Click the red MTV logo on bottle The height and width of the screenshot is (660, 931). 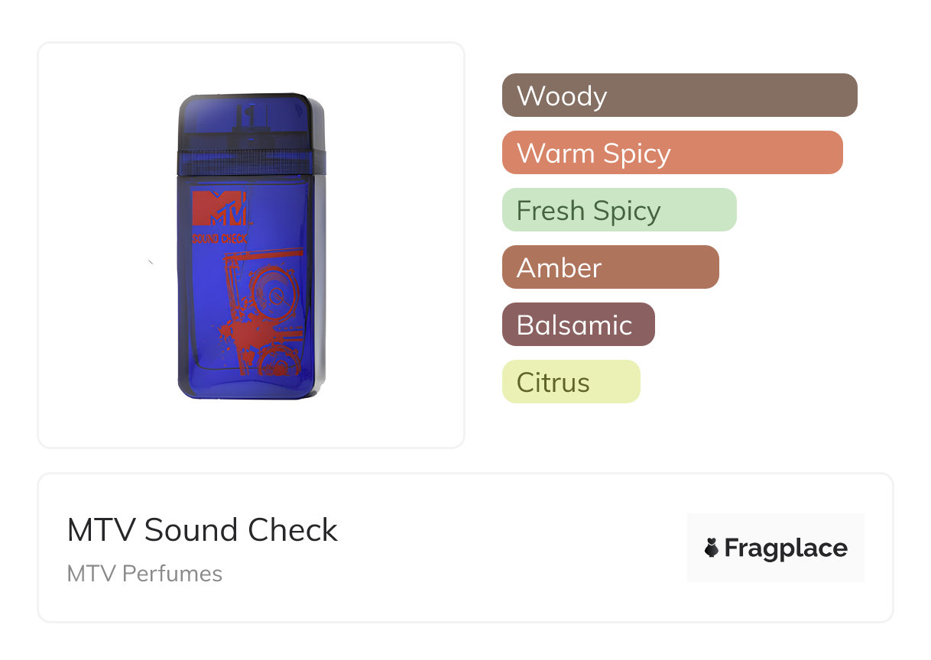pos(219,209)
